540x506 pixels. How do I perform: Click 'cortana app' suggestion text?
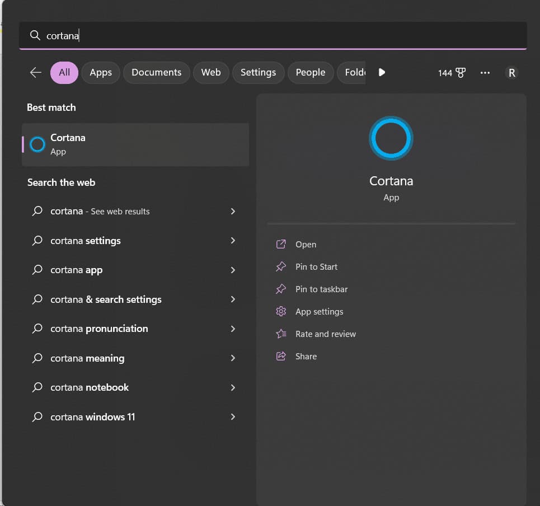(77, 270)
